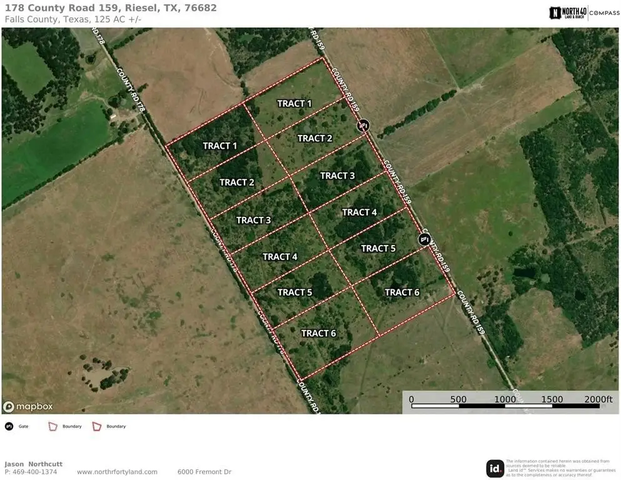Select the gate marker next to eastern Tract 5

click(x=424, y=239)
